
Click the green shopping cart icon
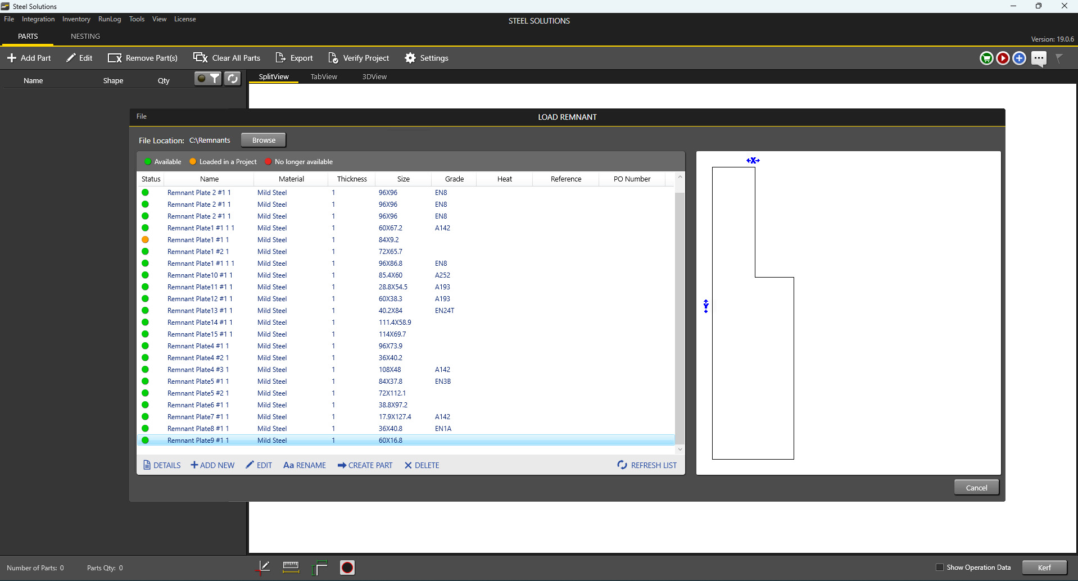pos(986,58)
